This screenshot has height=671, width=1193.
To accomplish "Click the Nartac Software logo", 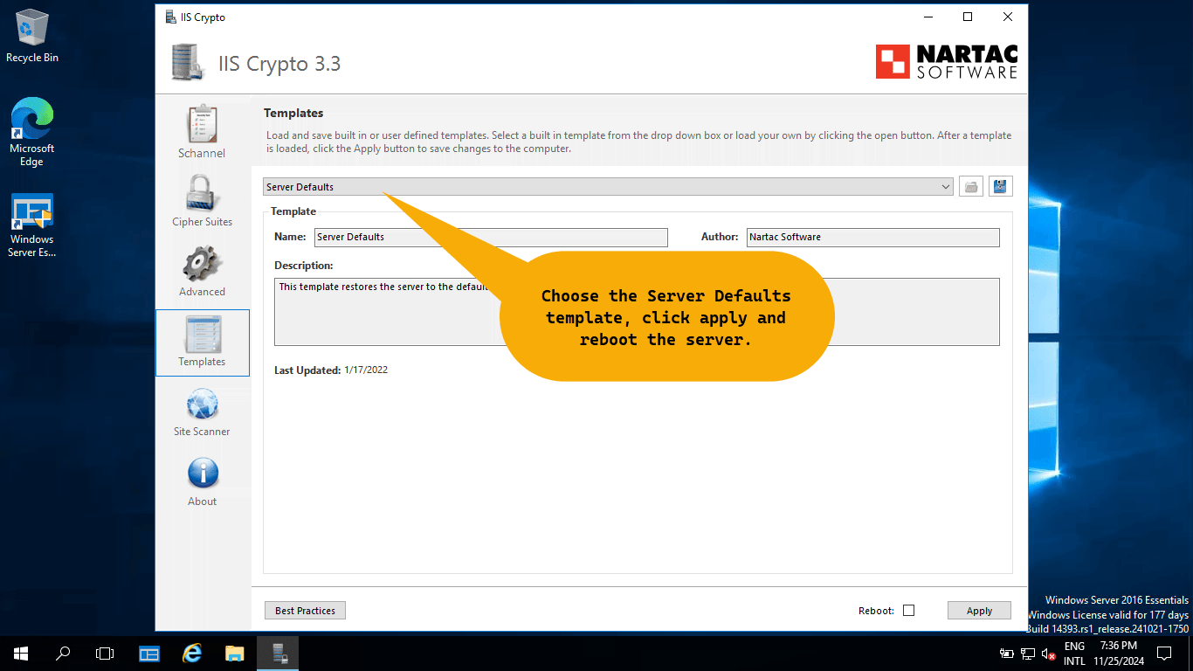I will (947, 62).
